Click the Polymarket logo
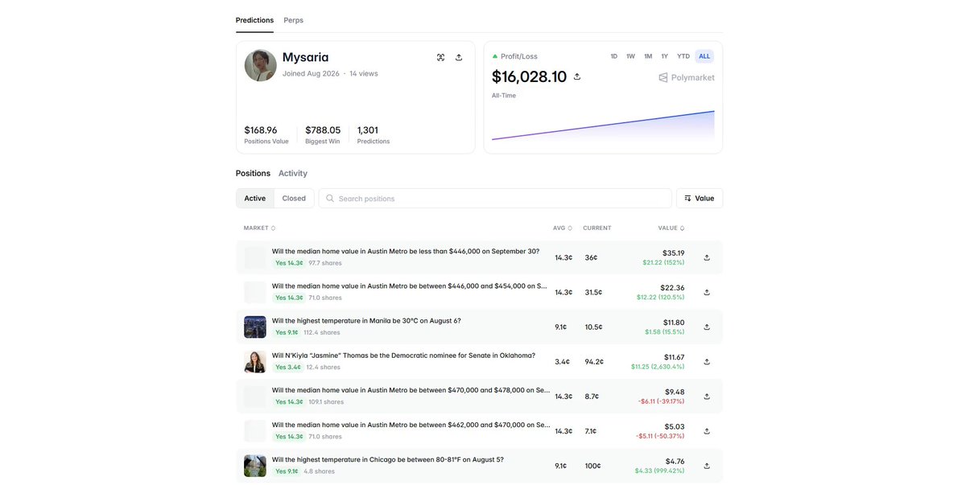 click(687, 77)
